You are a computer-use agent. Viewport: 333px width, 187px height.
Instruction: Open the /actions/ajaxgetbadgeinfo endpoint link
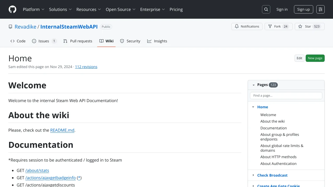click(50, 178)
